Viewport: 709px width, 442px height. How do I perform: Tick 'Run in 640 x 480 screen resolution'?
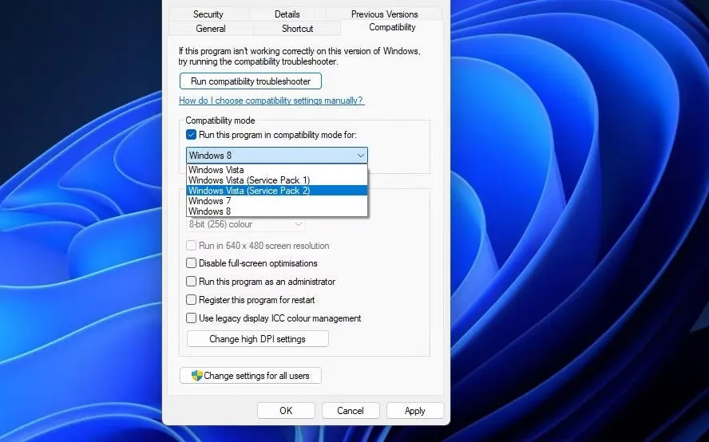click(x=192, y=246)
